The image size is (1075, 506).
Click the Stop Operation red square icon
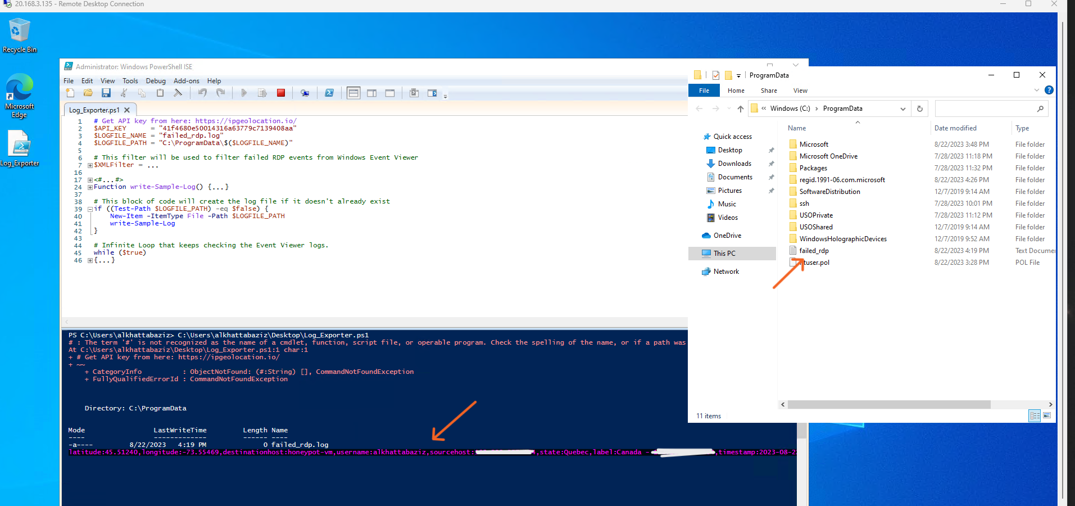click(281, 93)
